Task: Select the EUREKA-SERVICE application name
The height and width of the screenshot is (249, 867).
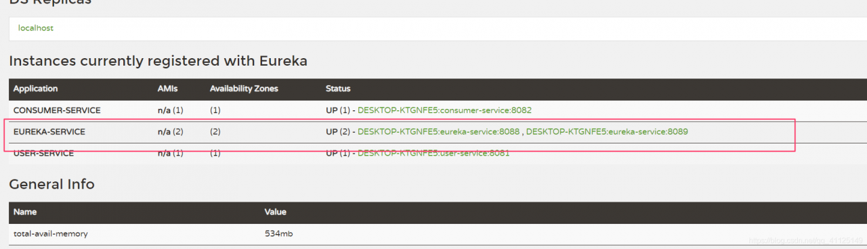Action: [x=49, y=132]
